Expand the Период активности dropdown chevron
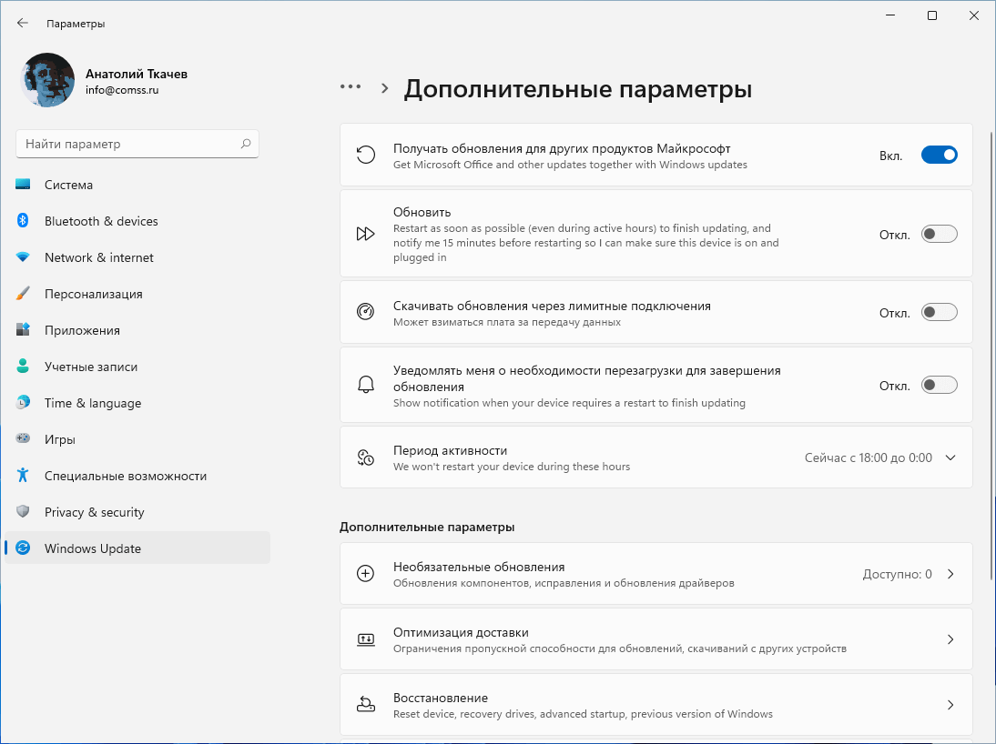Image resolution: width=996 pixels, height=744 pixels. tap(950, 457)
